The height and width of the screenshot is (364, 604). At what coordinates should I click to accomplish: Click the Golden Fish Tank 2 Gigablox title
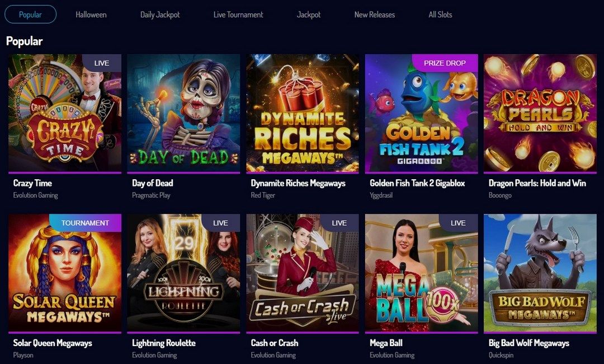[x=417, y=183]
